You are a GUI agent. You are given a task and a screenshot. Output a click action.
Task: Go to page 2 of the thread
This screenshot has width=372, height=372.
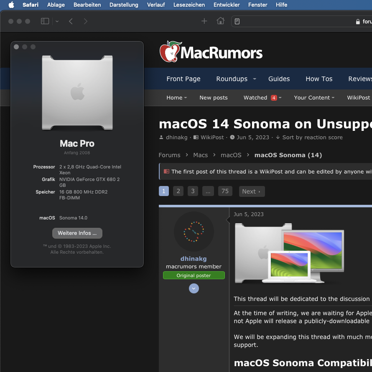178,191
